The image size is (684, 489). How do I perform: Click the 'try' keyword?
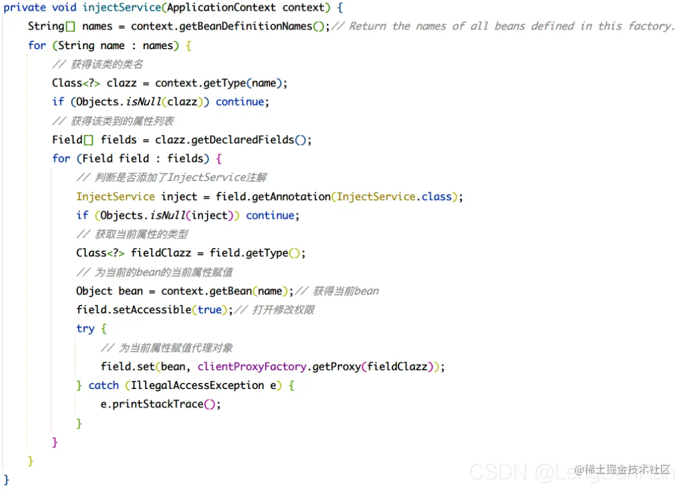pos(85,328)
